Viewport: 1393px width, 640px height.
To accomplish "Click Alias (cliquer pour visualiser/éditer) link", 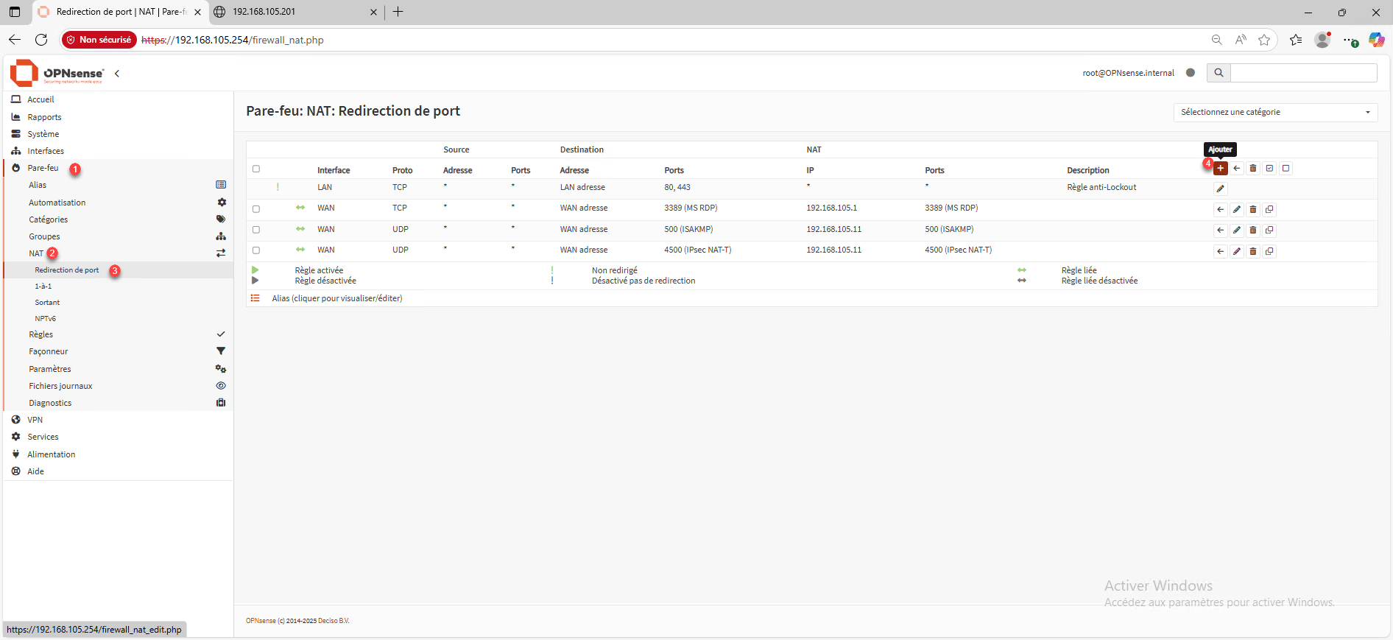I will tap(336, 298).
